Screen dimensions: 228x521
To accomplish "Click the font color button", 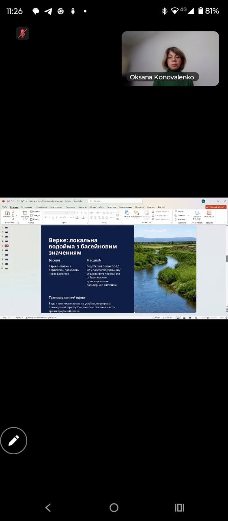I will (x=83, y=217).
